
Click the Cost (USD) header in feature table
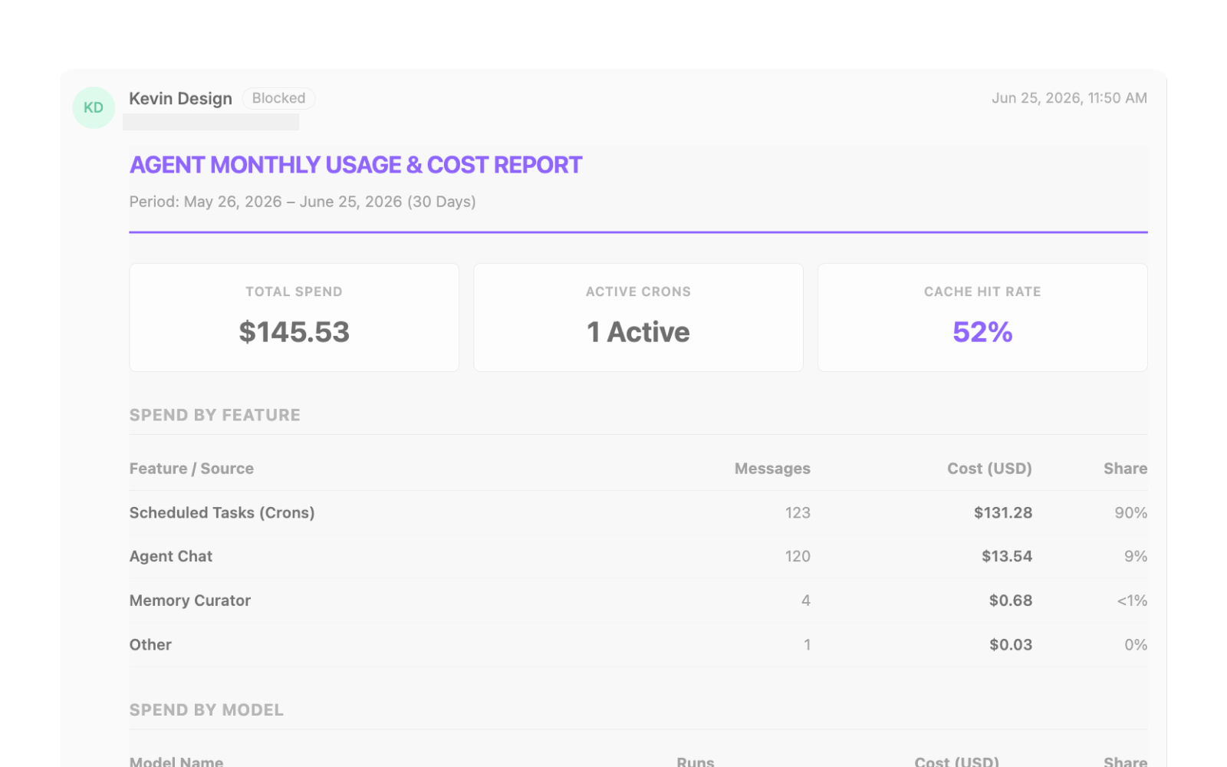989,469
